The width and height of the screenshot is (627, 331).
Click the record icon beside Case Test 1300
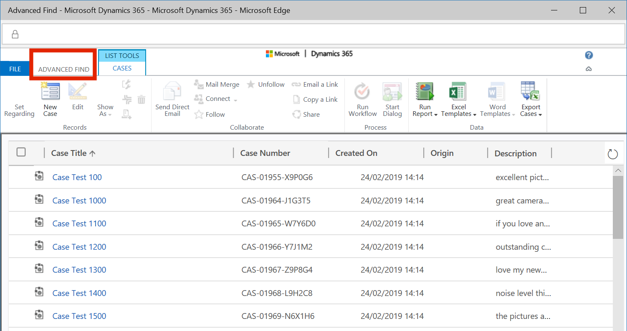coord(39,268)
